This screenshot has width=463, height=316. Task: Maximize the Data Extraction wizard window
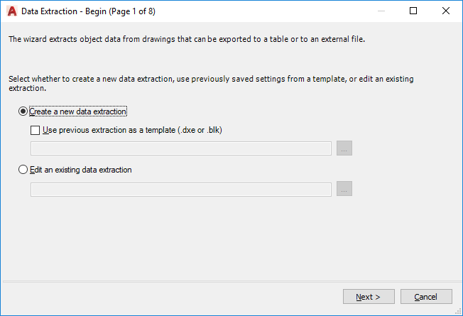[413, 11]
